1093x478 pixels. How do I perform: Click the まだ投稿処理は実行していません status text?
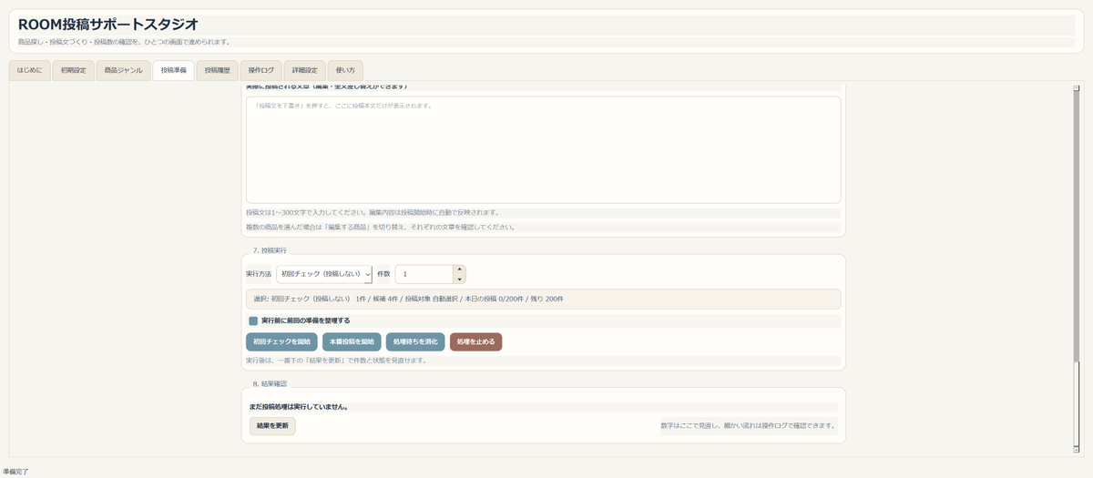300,407
